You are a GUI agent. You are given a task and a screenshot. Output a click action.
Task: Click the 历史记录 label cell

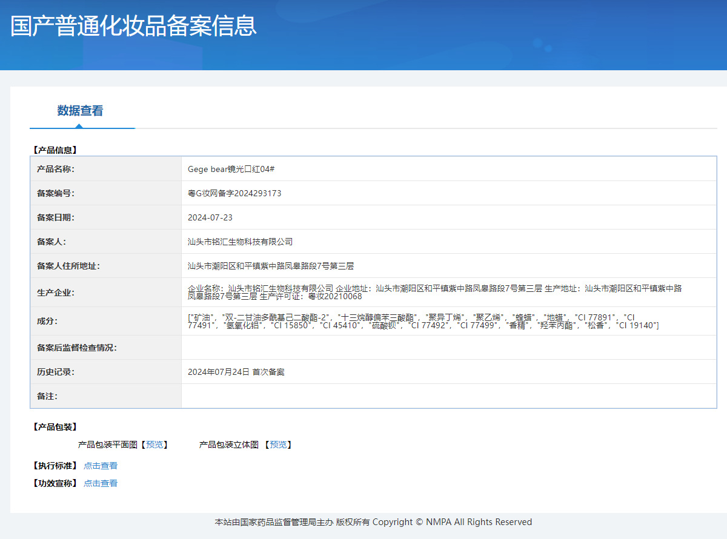[x=106, y=372]
